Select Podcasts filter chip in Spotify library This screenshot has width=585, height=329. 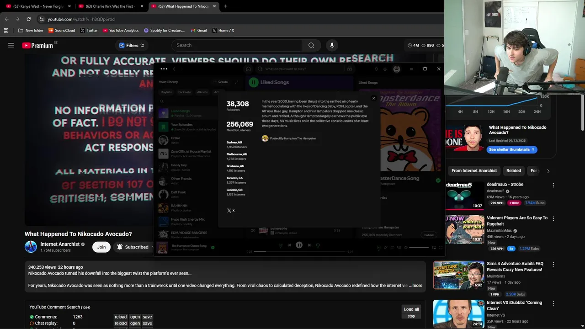tap(185, 92)
